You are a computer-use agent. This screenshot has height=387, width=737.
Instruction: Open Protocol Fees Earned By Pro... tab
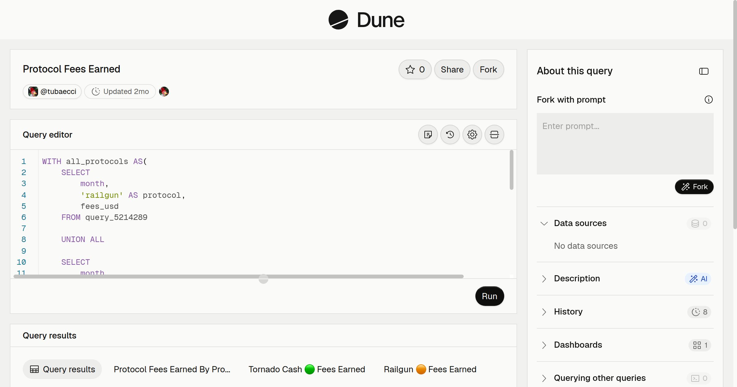172,369
